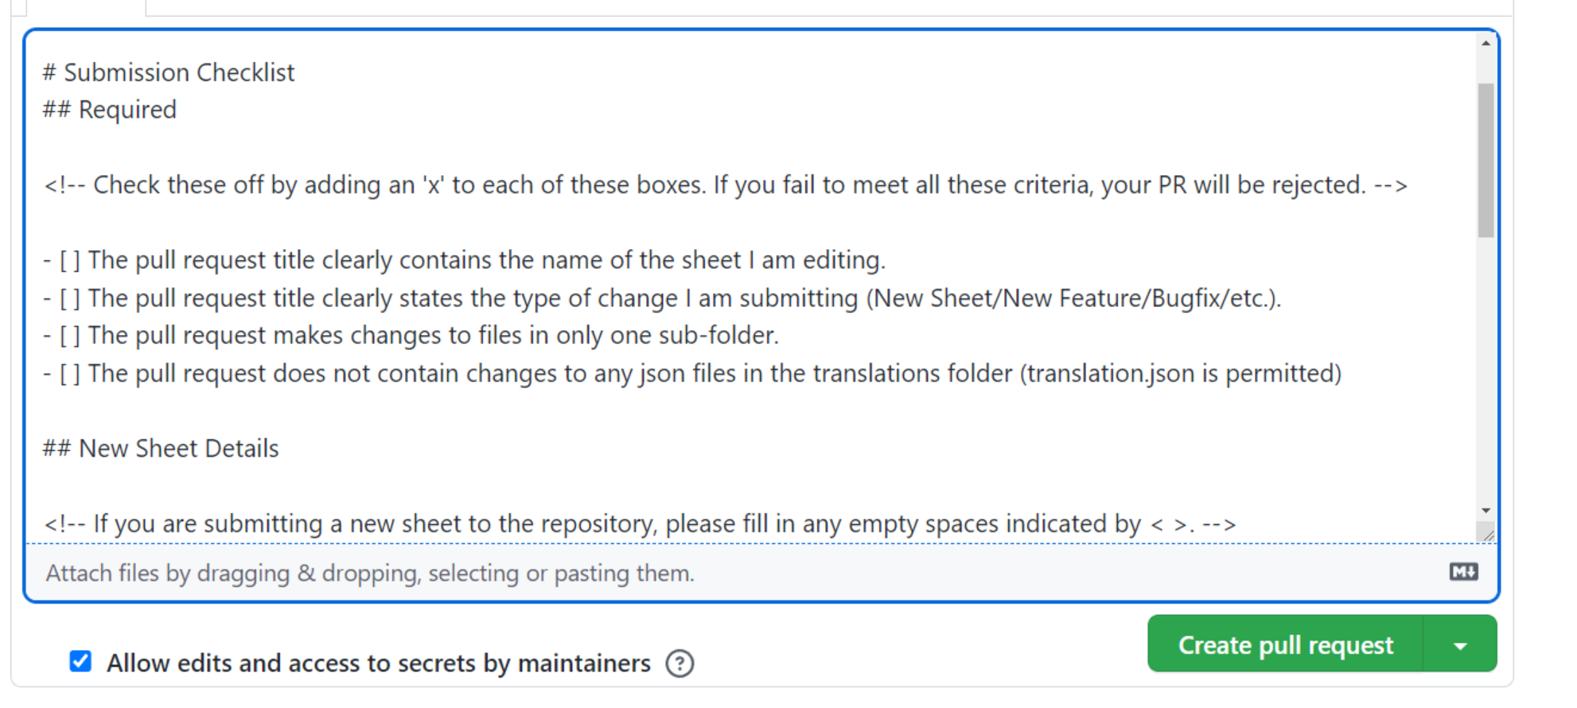1577x708 pixels.
Task: Click the scrollbar up arrow in description box
Action: click(x=1485, y=44)
